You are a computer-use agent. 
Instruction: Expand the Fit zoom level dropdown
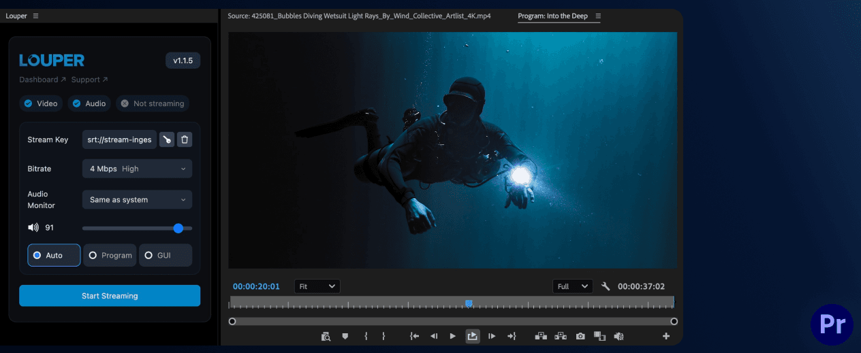point(317,286)
